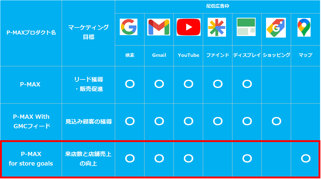Viewport: 321px width, 179px height.
Task: Select the ファインド column label
Action: click(x=217, y=55)
